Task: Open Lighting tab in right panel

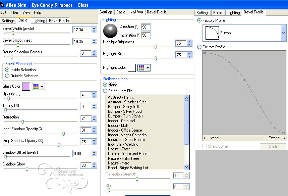Action: click(233, 13)
